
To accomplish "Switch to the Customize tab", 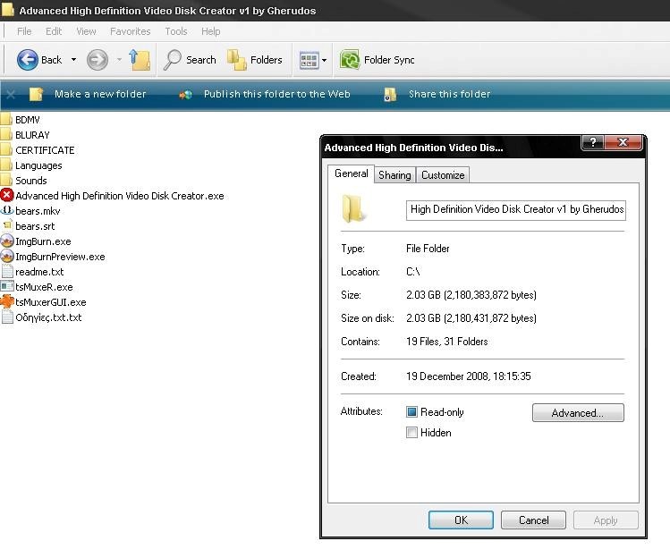I will (443, 175).
